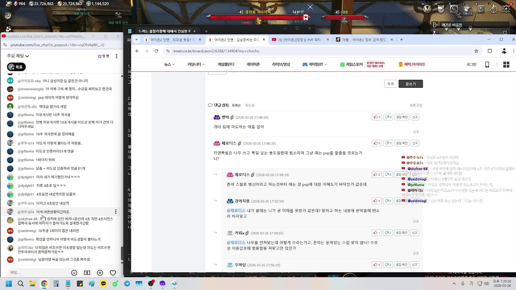Reply to 뱀비's comment via 답글
The width and height of the screenshot is (516, 290).
(x=416, y=132)
